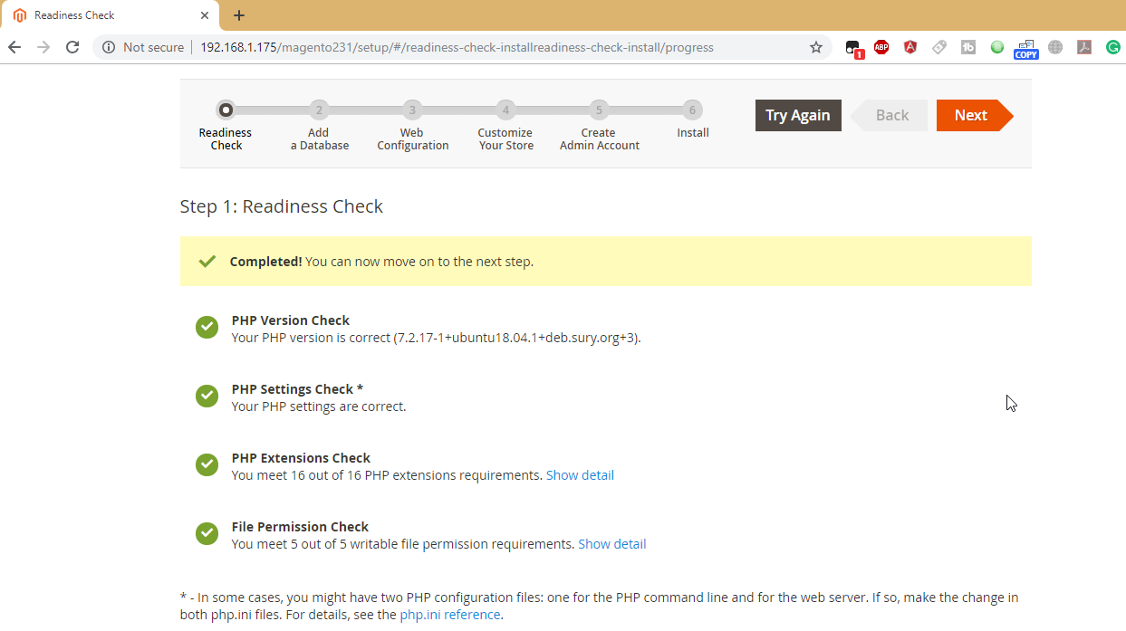Click the Try Again button
Viewport: 1126px width, 631px height.
point(798,115)
